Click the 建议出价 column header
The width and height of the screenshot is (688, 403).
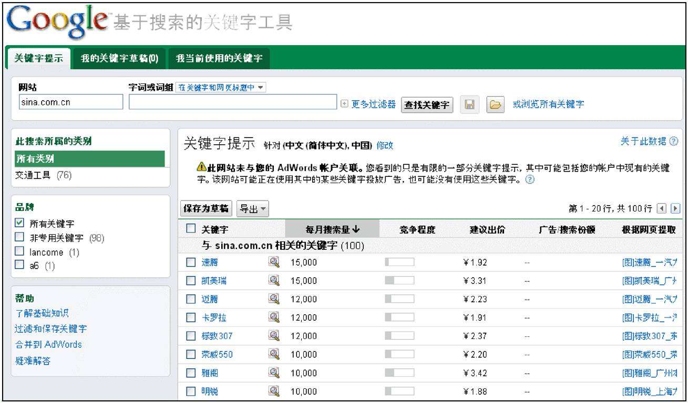point(487,229)
